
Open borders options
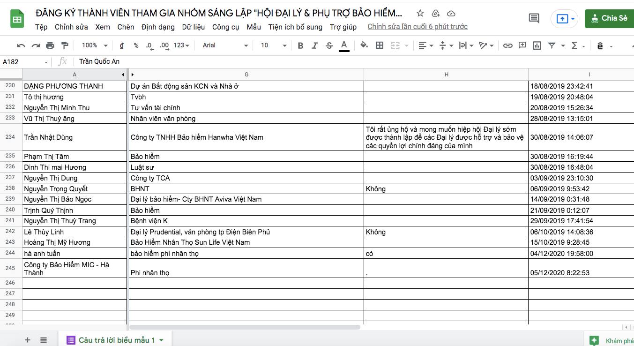(x=380, y=45)
